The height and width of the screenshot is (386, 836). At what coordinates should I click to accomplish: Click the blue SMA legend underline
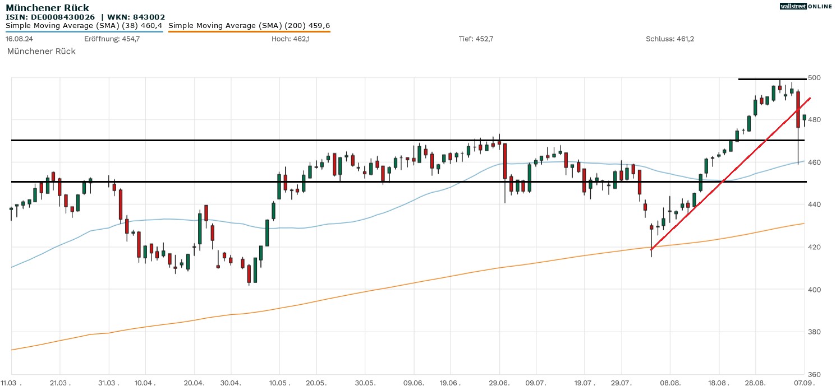84,31
